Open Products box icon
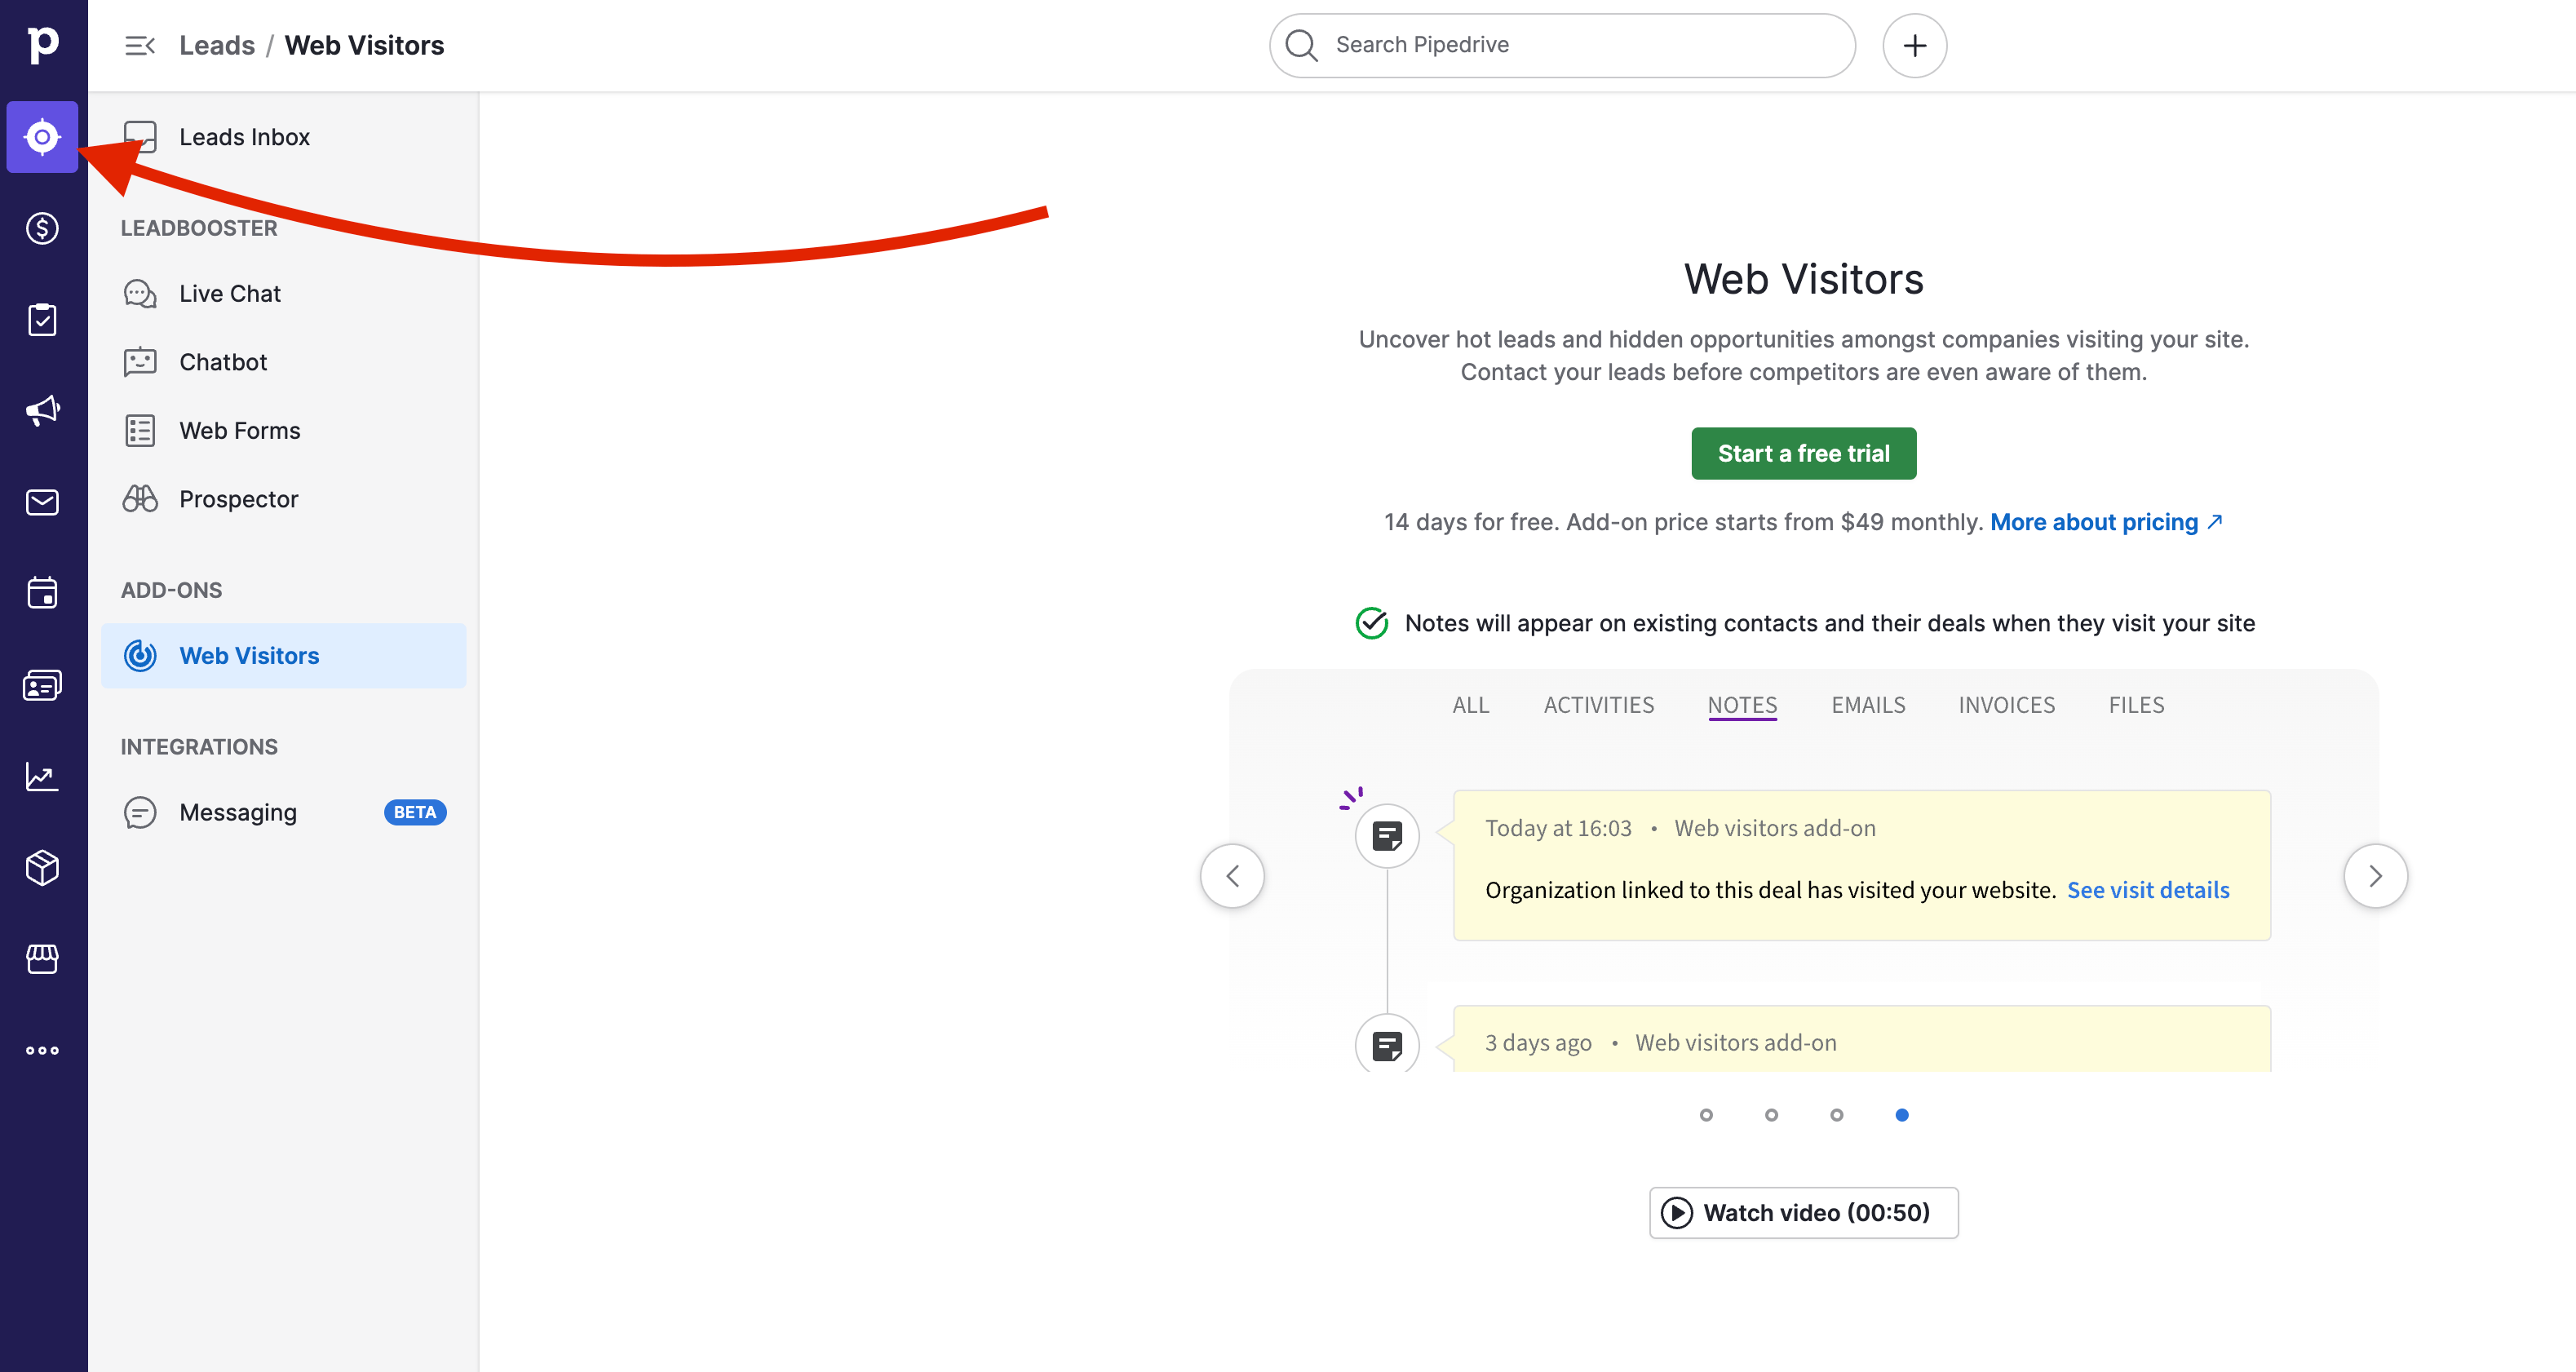 pos(42,868)
